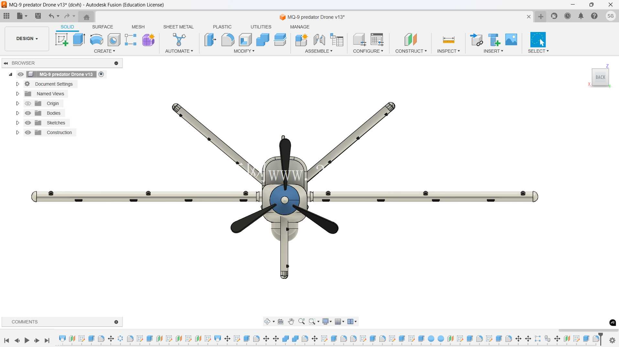Select the Joint tool
Screen dimensions: 619x347
coord(319,40)
